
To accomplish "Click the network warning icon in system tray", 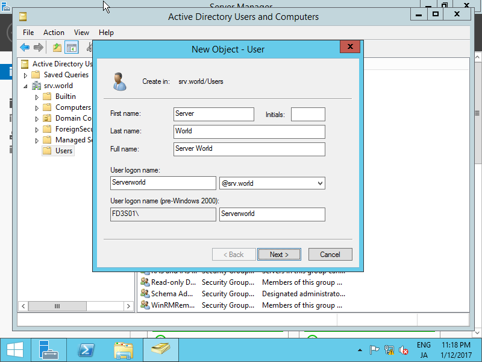I will tap(389, 349).
